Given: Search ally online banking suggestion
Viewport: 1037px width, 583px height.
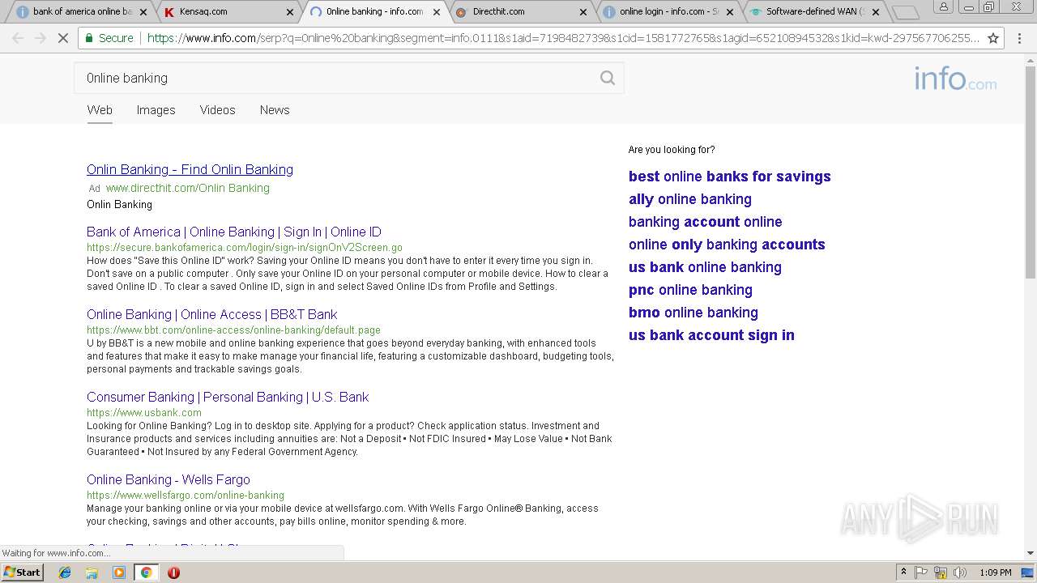Looking at the screenshot, I should pos(689,199).
